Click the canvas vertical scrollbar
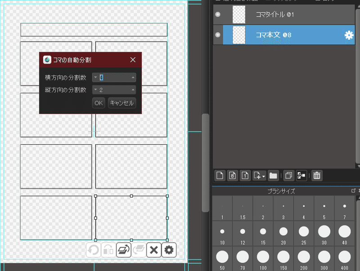This screenshot has height=271, width=360. tap(206, 163)
